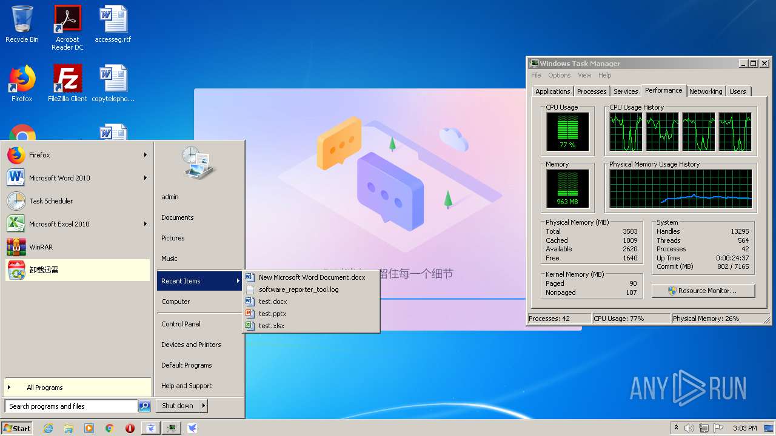Open Control Panel from Start menu
This screenshot has height=436, width=776.
[199, 324]
